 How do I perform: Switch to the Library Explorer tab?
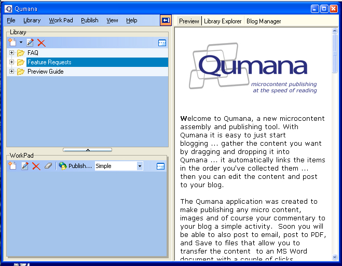[x=223, y=21]
